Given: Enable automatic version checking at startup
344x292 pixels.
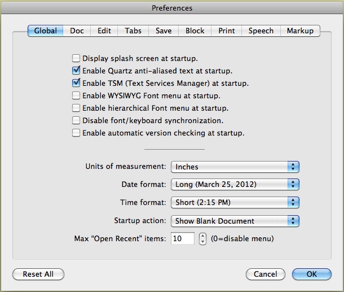Looking at the screenshot, I should 76,133.
